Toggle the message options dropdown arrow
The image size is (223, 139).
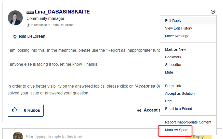[x=213, y=12]
